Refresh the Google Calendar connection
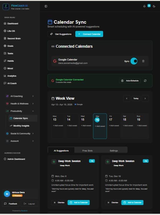This screenshot has height=215, width=160. pos(145,81)
